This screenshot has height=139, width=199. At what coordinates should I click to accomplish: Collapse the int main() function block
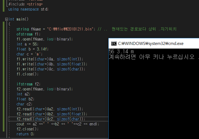point(6,19)
